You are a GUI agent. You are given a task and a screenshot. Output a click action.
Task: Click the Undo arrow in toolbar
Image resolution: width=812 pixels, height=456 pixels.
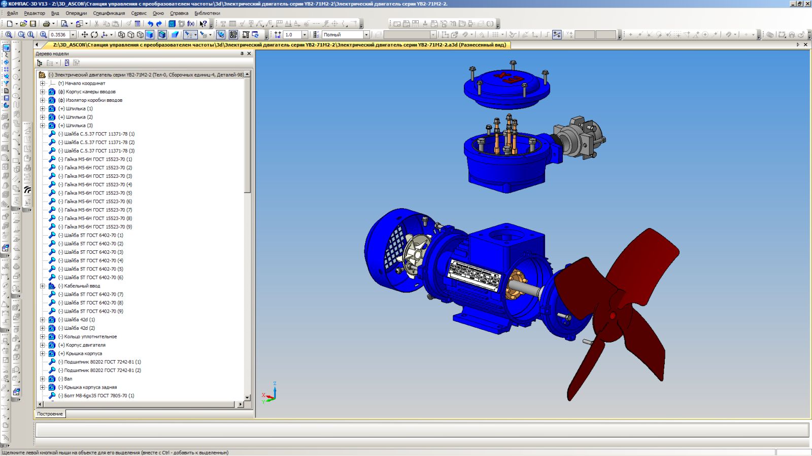pyautogui.click(x=150, y=24)
